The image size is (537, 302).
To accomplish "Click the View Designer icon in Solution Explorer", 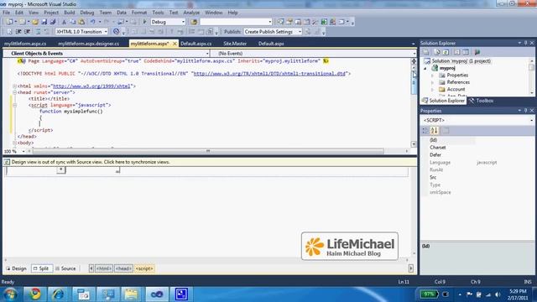I will tap(466, 52).
